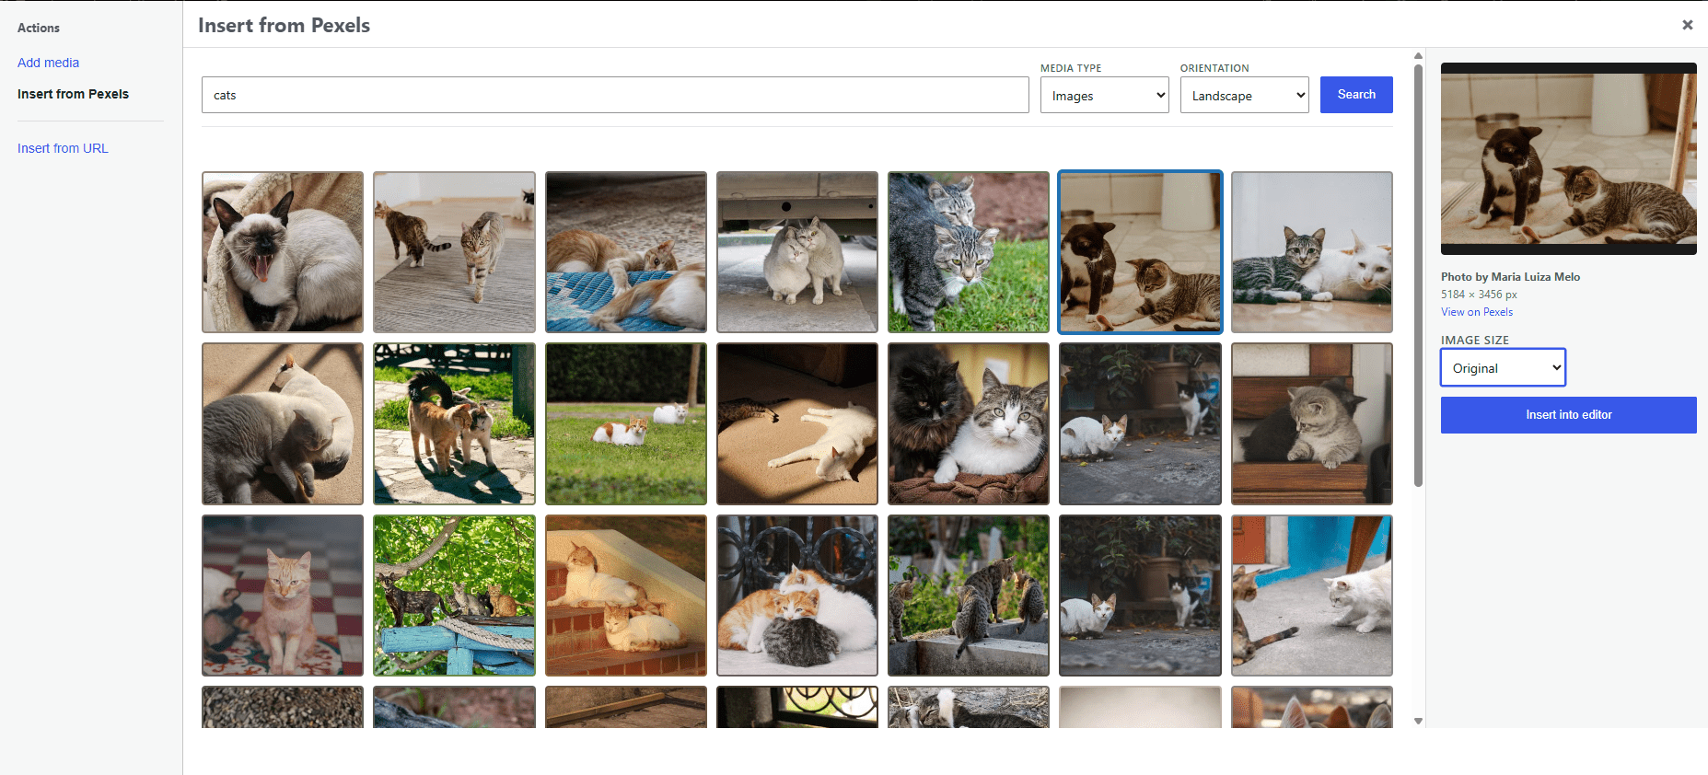Choose two cats resting on brick steps
1708x775 pixels.
(626, 596)
